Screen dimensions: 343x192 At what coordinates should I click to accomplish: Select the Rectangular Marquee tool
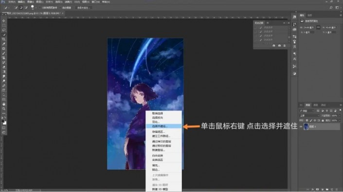pos(4,25)
